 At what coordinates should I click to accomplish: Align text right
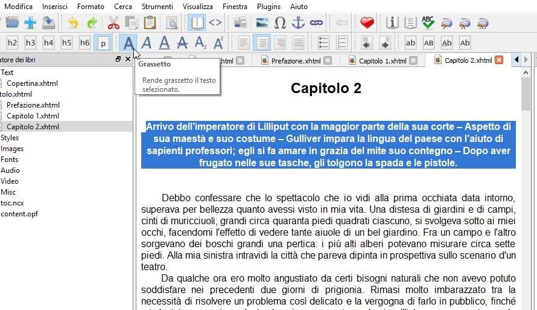coord(280,43)
